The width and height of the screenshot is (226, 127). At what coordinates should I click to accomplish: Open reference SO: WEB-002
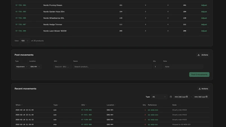pyautogui.click(x=153, y=120)
